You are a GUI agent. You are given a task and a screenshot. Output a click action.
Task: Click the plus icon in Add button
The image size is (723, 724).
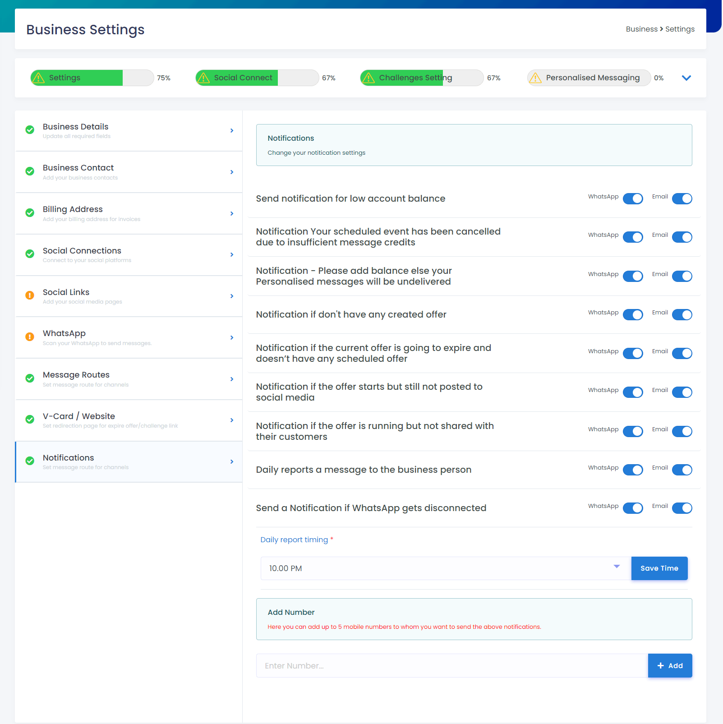661,666
